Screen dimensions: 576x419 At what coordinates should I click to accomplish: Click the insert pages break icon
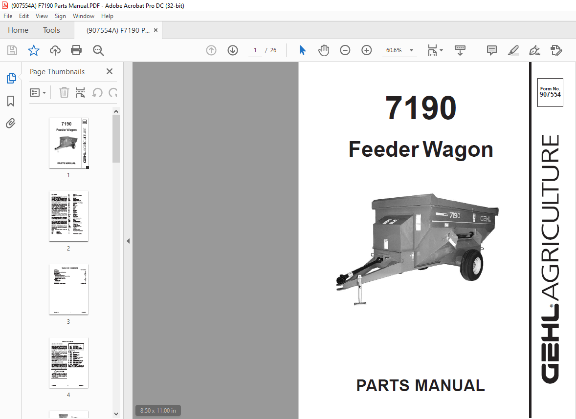[x=81, y=92]
